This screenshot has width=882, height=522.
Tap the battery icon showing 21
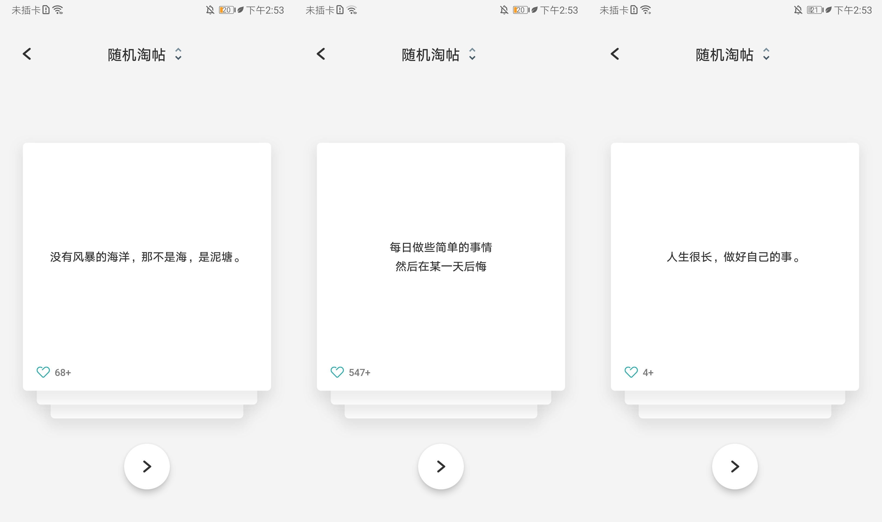[815, 10]
